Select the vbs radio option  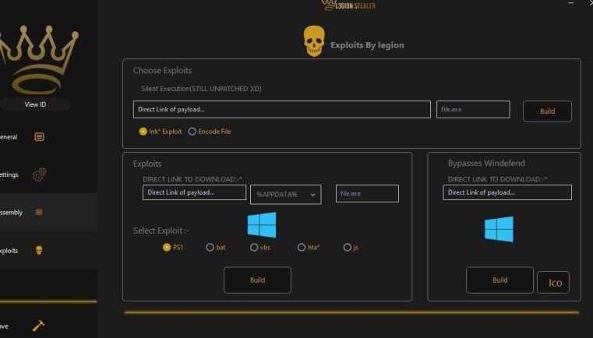(x=254, y=248)
